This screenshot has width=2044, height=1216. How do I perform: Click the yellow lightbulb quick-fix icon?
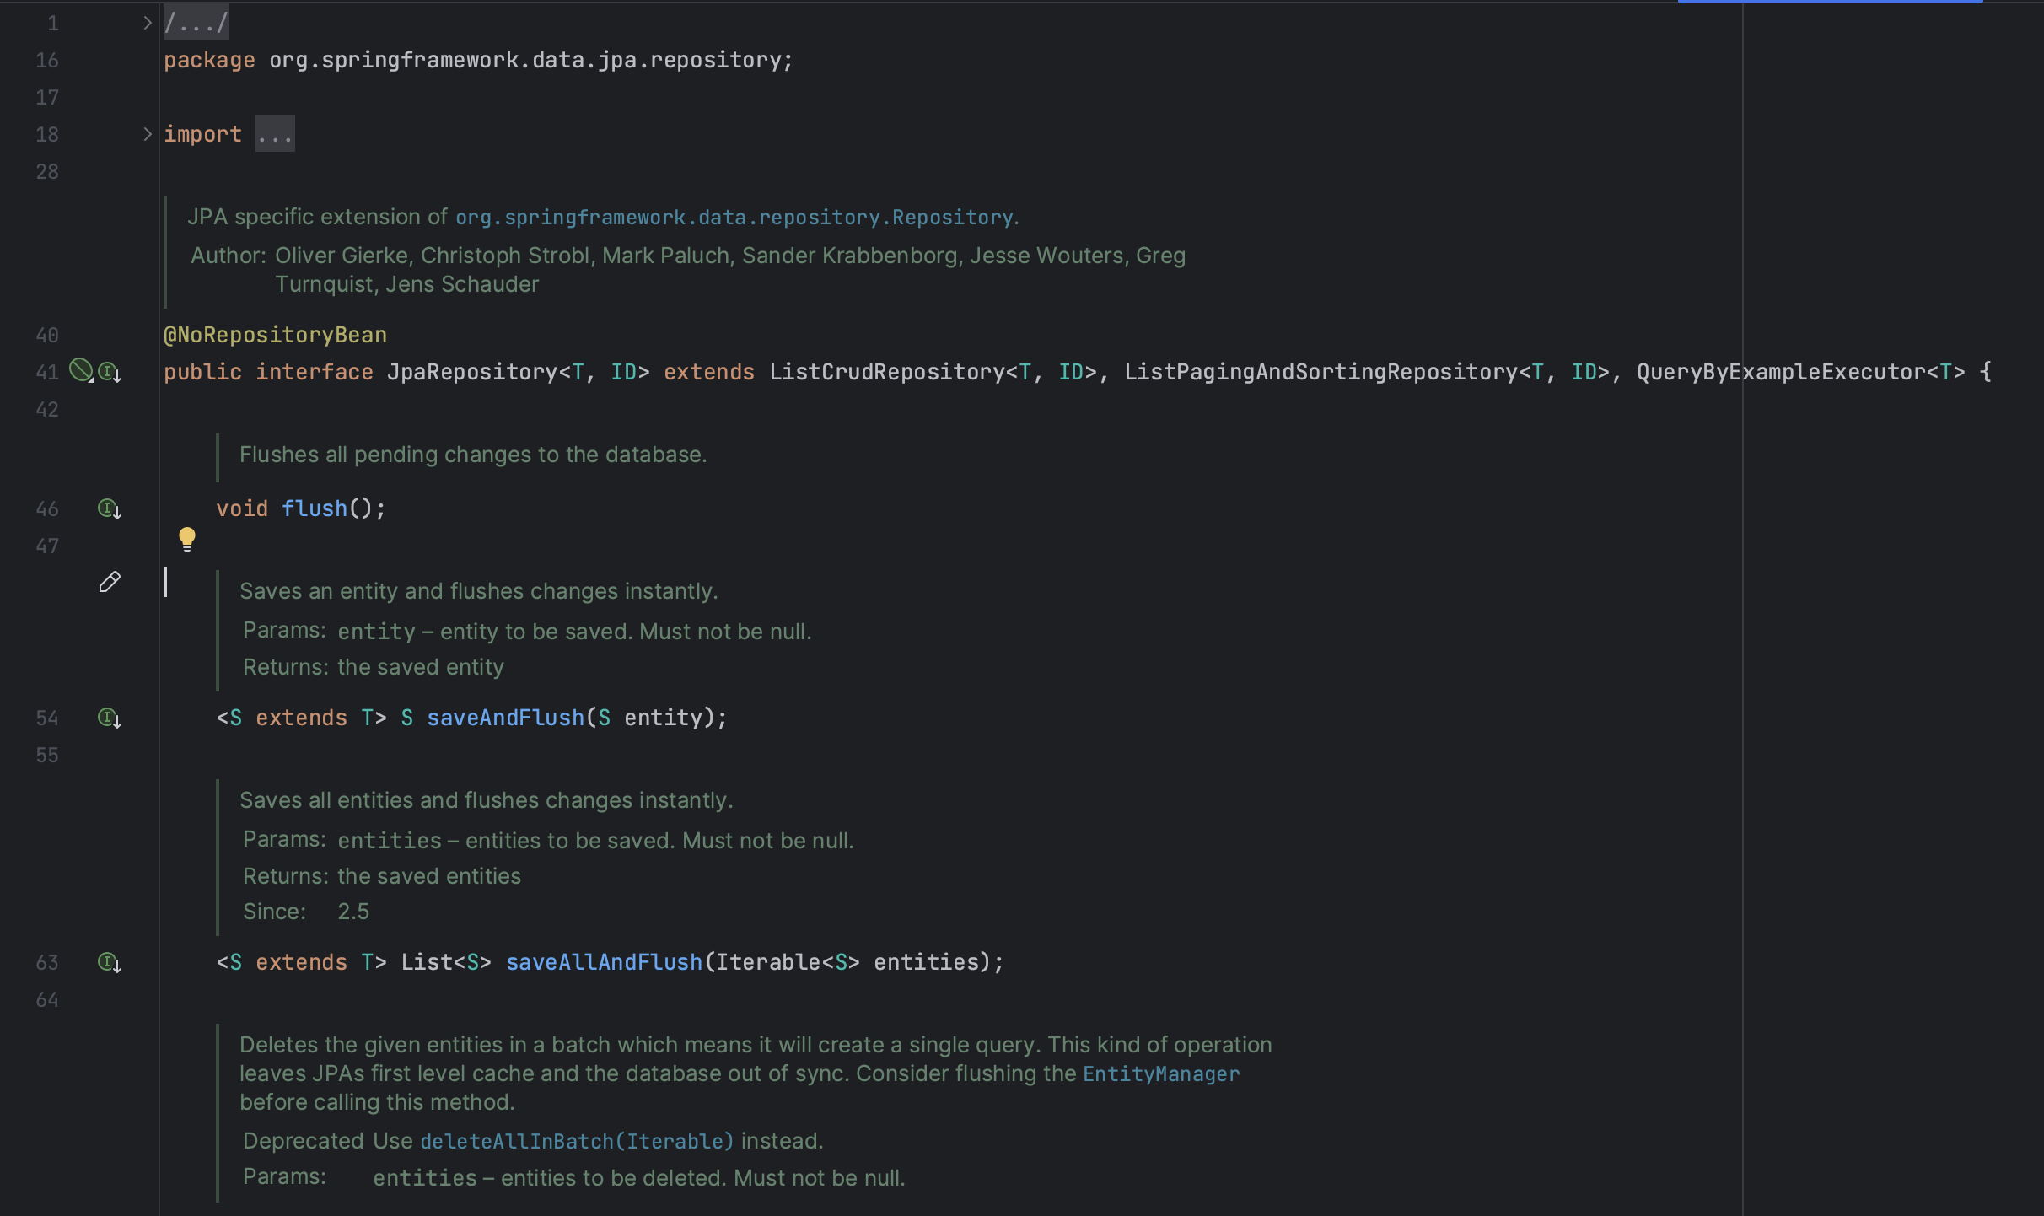[x=187, y=538]
